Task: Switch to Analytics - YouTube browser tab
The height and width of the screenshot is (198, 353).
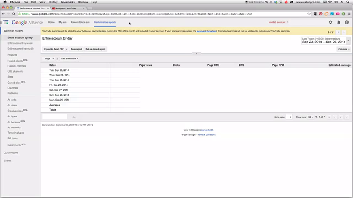Action: click(68, 8)
